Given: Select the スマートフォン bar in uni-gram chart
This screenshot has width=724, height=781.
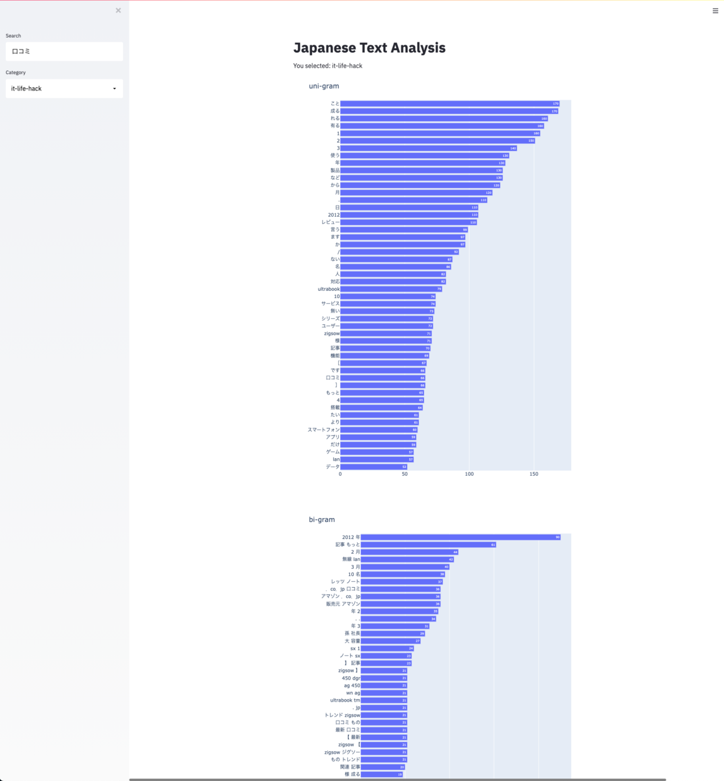Looking at the screenshot, I should pos(379,430).
